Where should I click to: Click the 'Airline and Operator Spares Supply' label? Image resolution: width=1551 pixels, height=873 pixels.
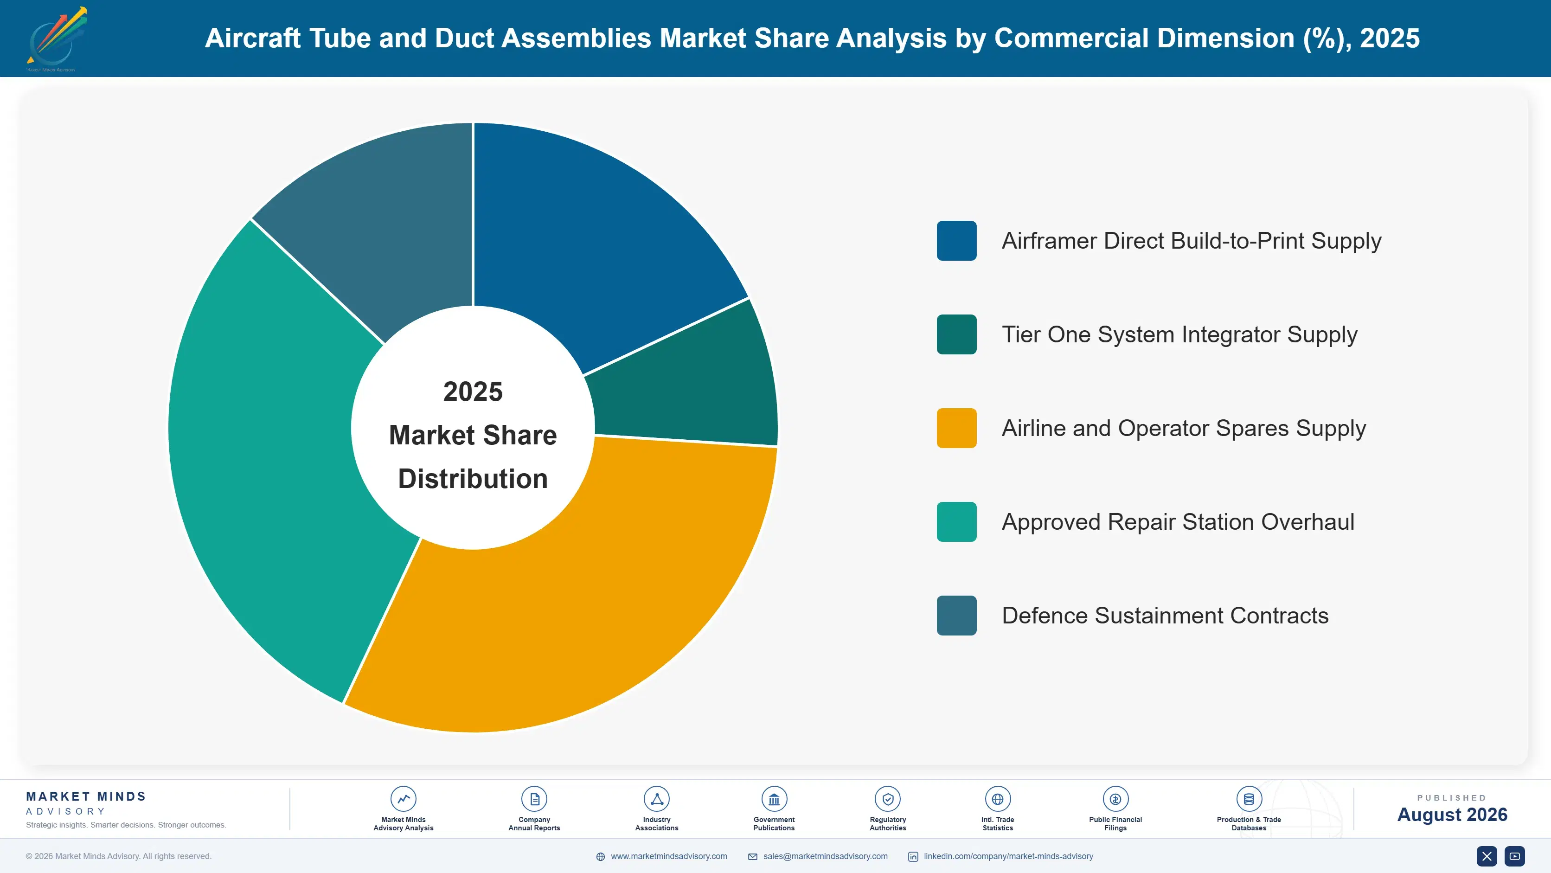(1184, 428)
